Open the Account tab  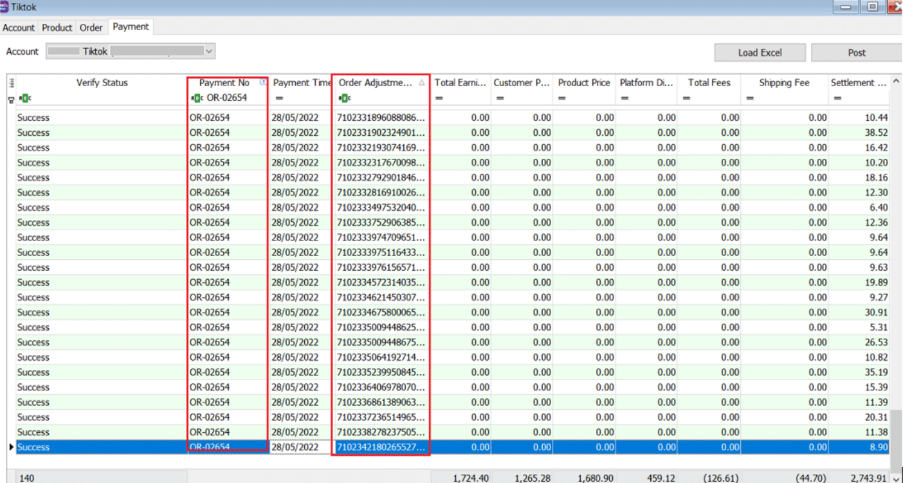pyautogui.click(x=19, y=28)
